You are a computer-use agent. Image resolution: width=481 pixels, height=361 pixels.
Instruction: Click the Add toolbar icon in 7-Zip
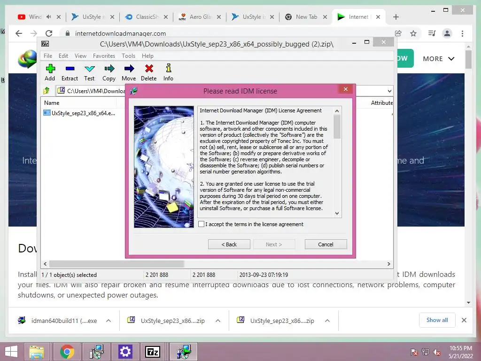click(50, 73)
